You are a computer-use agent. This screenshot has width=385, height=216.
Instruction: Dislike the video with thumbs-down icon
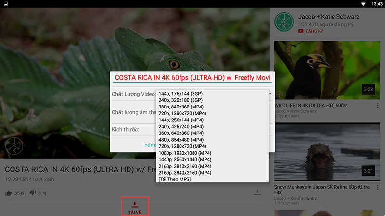coord(33,193)
